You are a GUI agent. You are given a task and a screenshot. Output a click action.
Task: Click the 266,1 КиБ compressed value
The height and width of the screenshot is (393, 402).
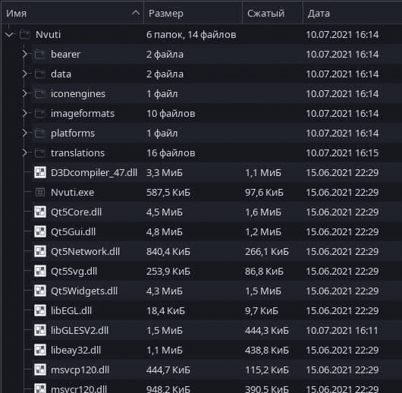(x=267, y=252)
